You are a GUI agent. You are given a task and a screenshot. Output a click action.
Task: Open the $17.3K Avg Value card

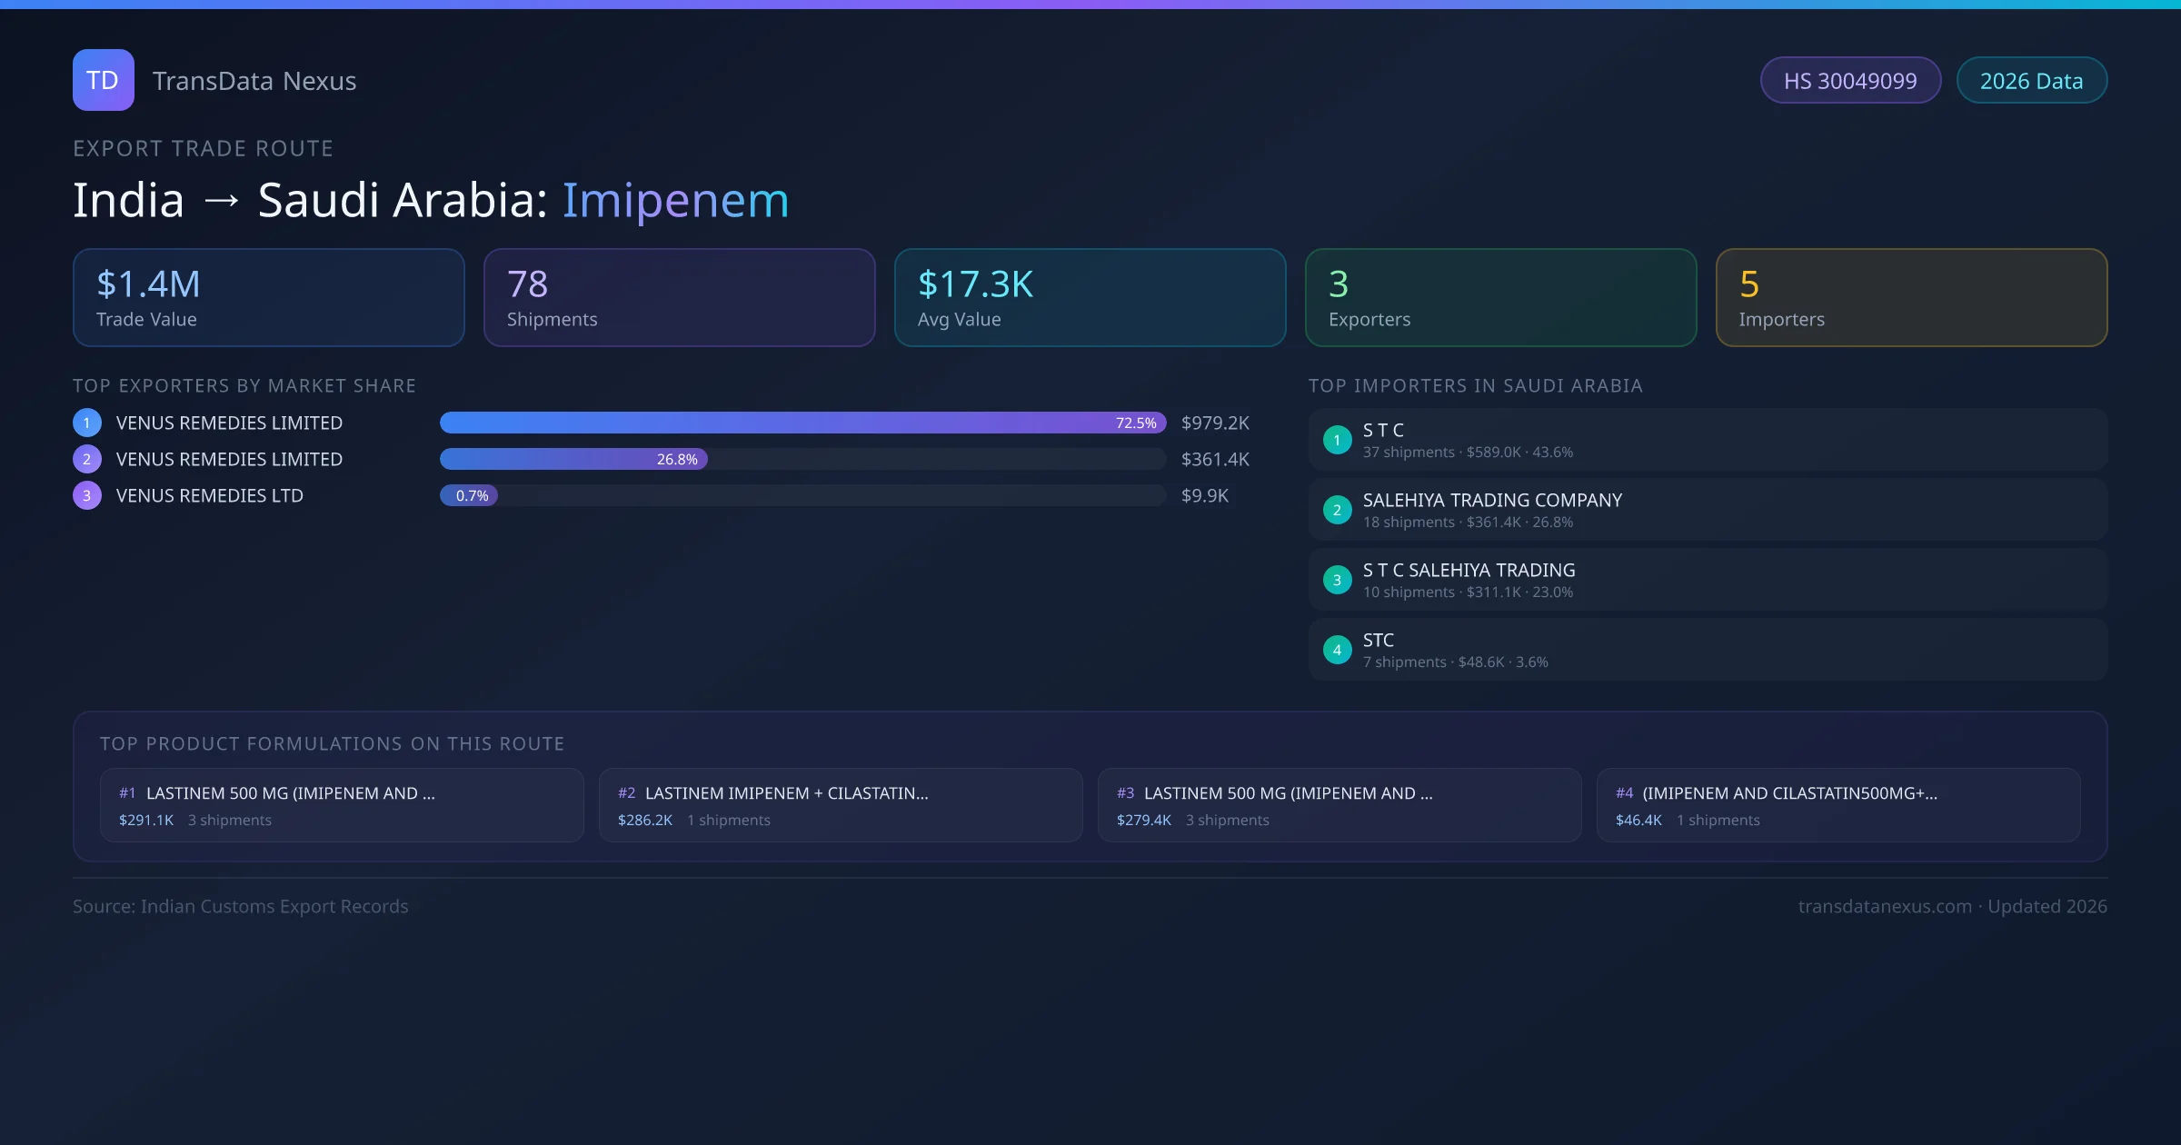[x=1090, y=297]
